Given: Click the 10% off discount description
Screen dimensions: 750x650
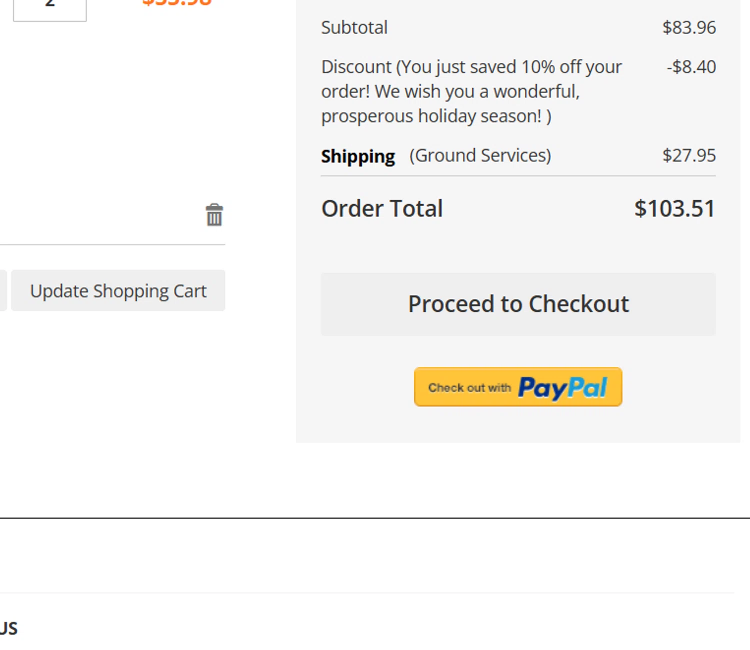Looking at the screenshot, I should tap(471, 92).
